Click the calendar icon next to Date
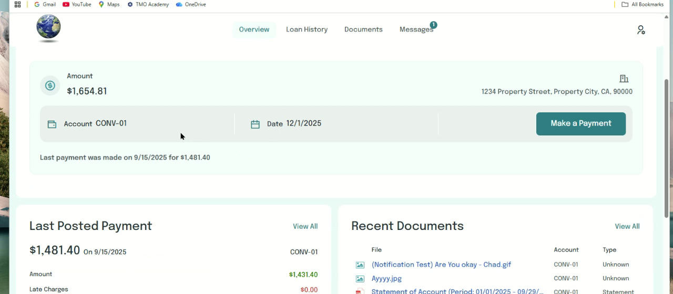 tap(255, 124)
